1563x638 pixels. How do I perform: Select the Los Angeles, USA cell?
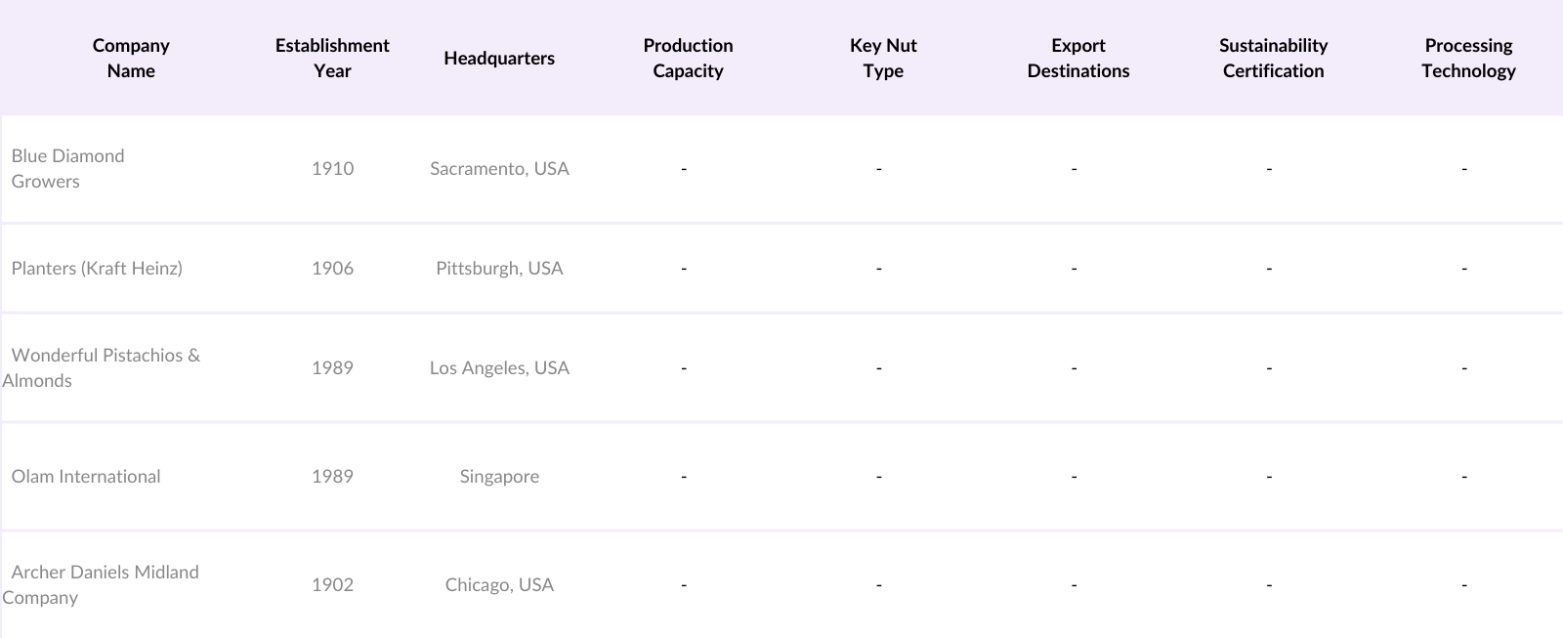pos(499,367)
